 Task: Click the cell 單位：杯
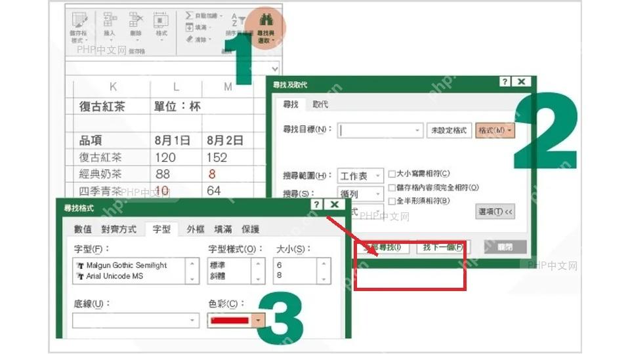[x=177, y=106]
